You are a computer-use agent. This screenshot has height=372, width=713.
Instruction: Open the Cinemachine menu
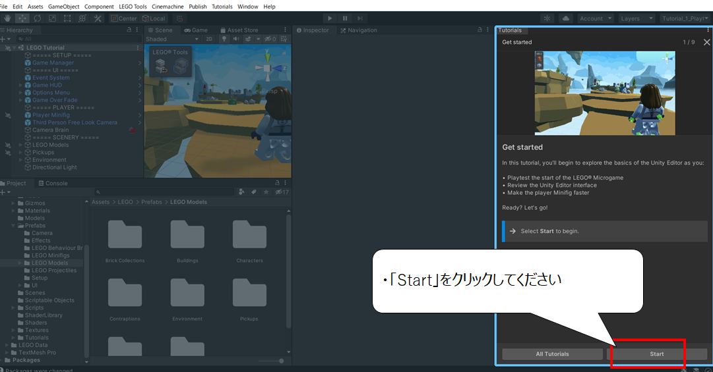(168, 7)
